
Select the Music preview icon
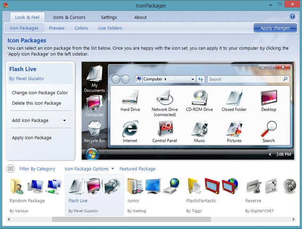[200, 129]
